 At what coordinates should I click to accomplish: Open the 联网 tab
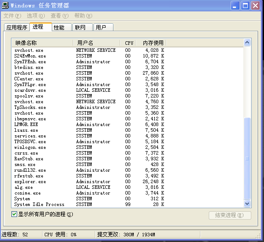click(82, 27)
